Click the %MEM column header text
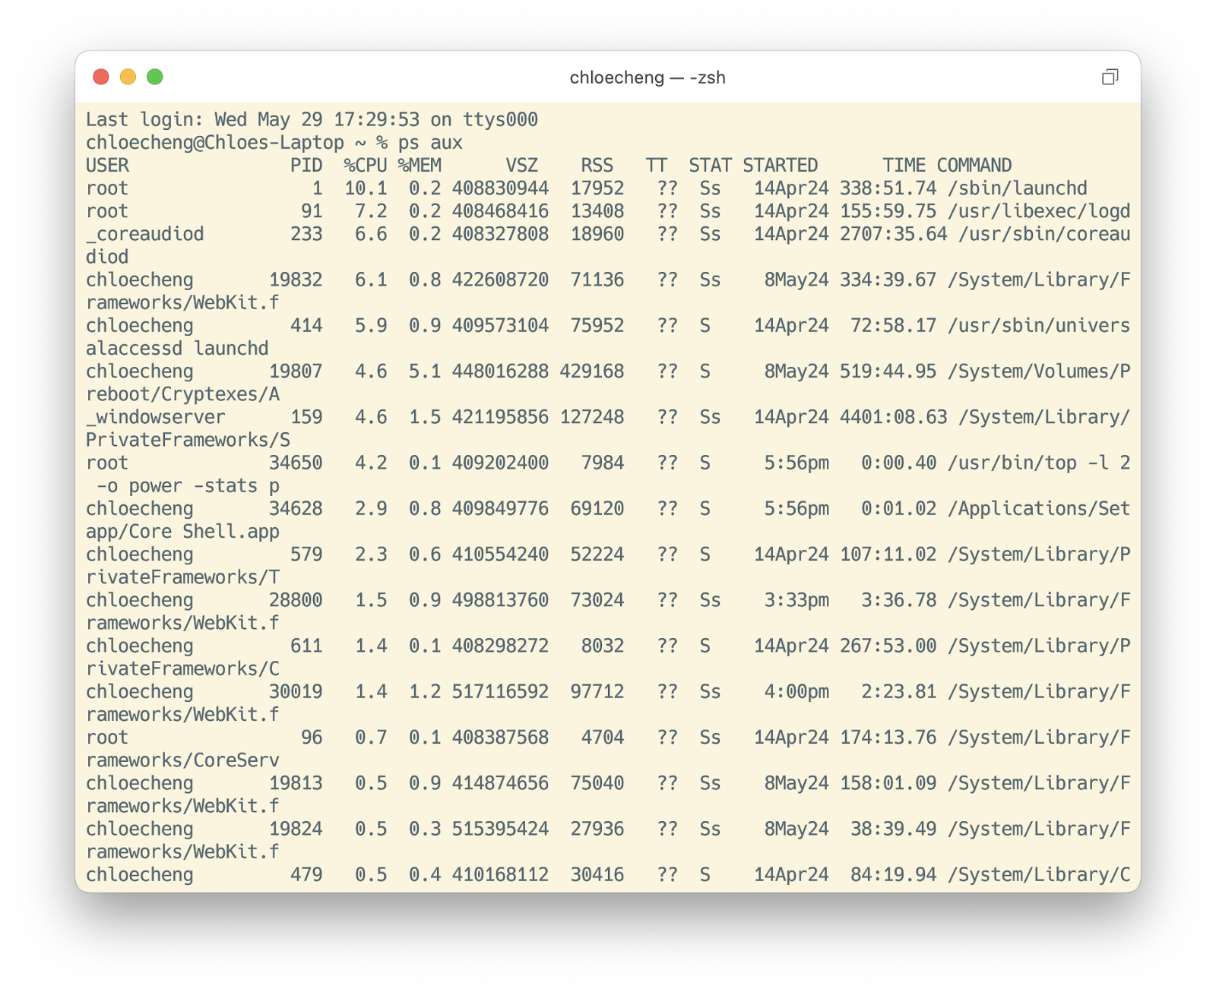Screen dimensions: 1216x992 click(420, 165)
